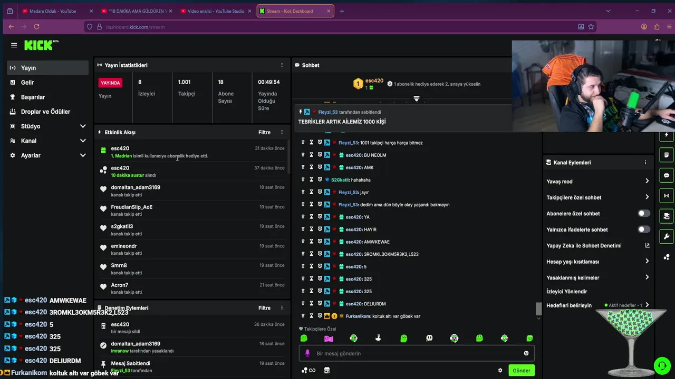Click Acron7 follow event
The width and height of the screenshot is (675, 379).
[192, 288]
